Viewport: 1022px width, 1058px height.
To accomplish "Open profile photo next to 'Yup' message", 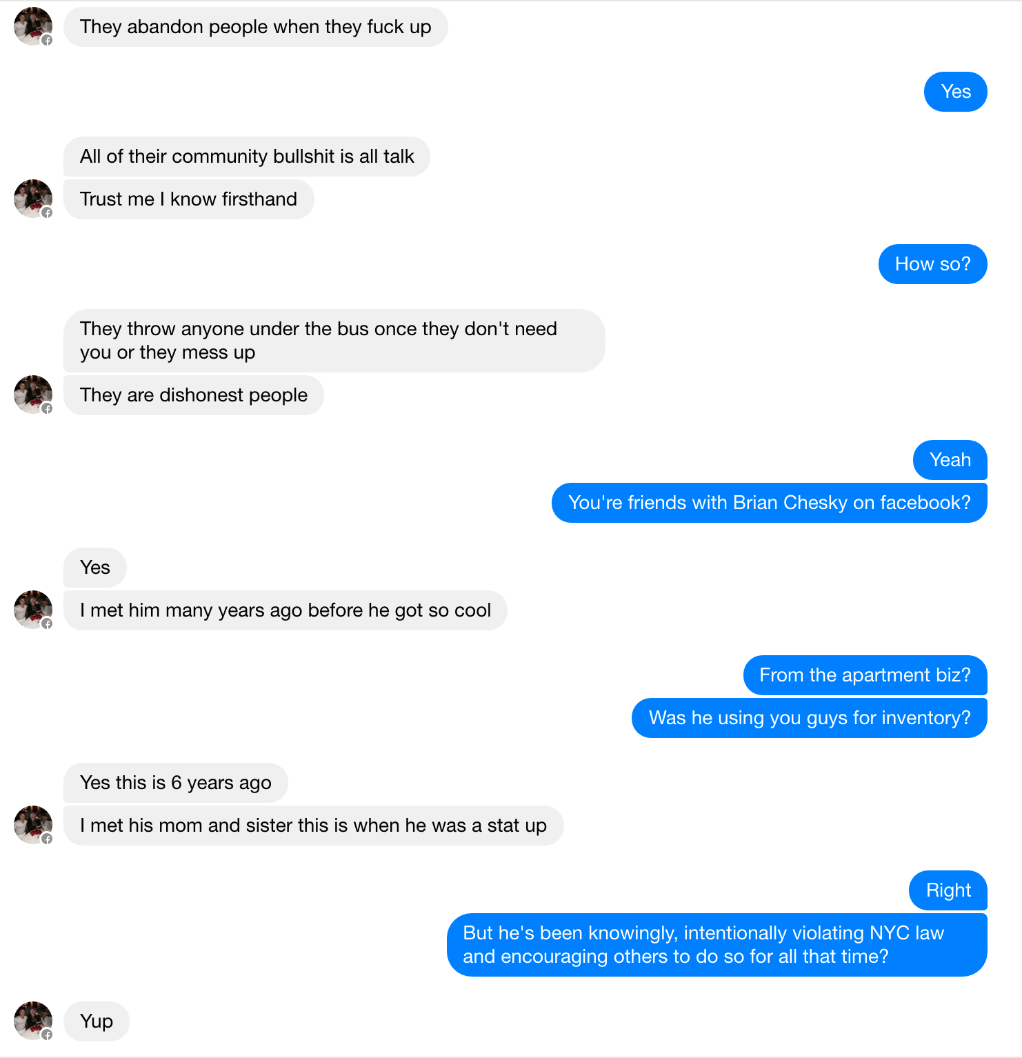I will [x=32, y=1021].
